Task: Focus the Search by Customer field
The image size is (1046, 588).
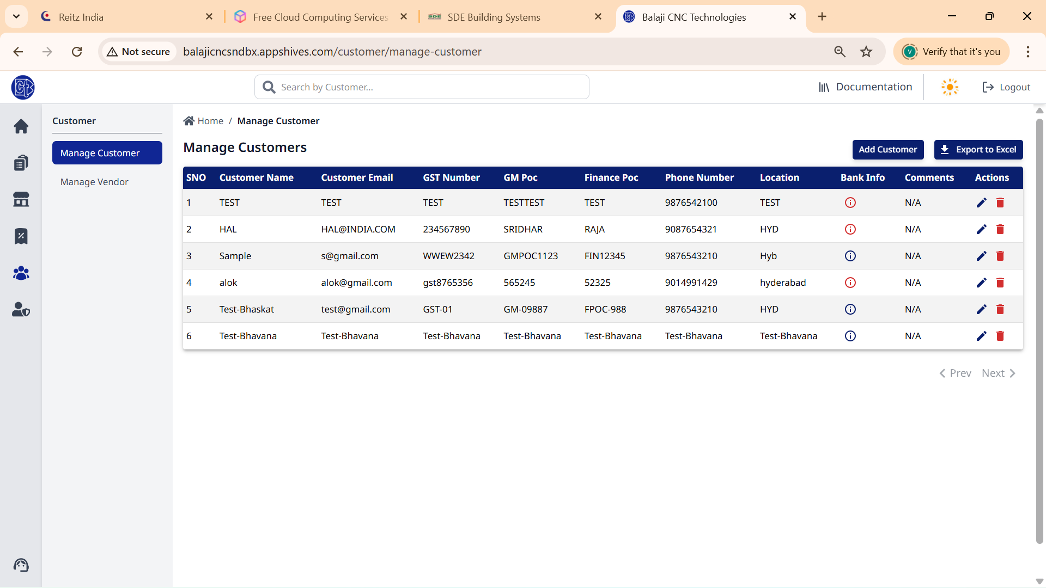Action: point(430,87)
